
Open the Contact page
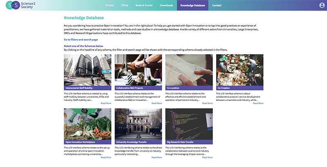pos(217,6)
